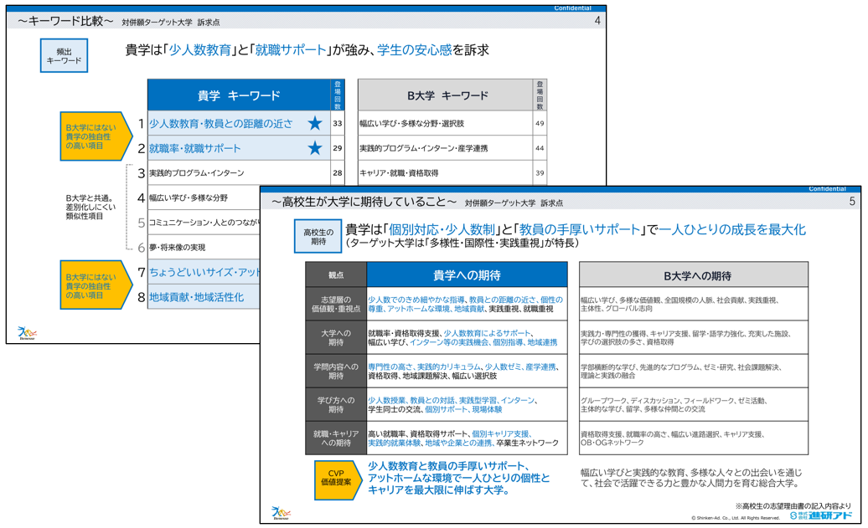Select the 観点 header cell
Screen dimensions: 868x528
[336, 275]
